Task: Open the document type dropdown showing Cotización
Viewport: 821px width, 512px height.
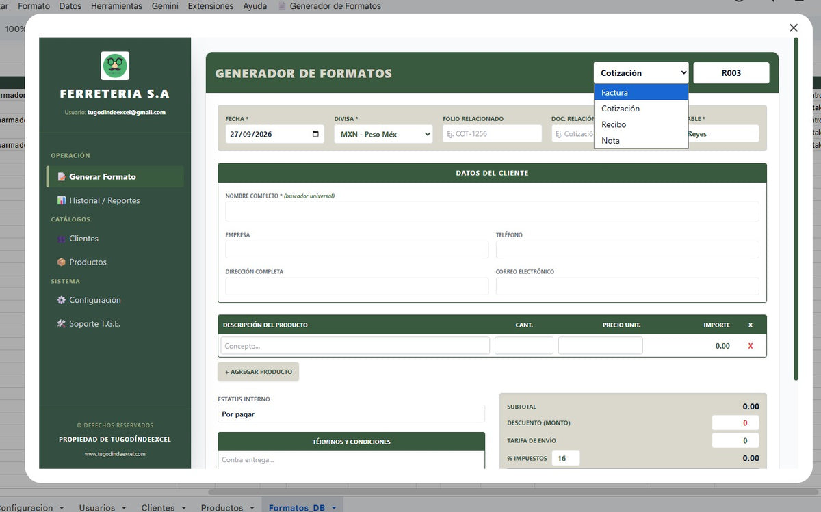Action: [641, 73]
